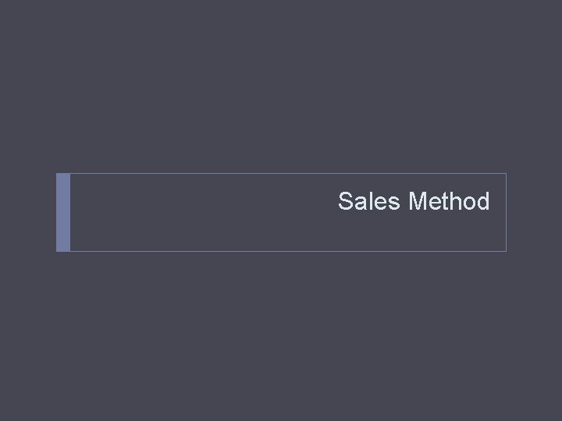The width and height of the screenshot is (562, 421).
Task: Click the word "Method" in the title
Action: tap(449, 202)
